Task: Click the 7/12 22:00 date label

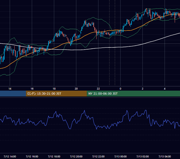Action: (98, 156)
